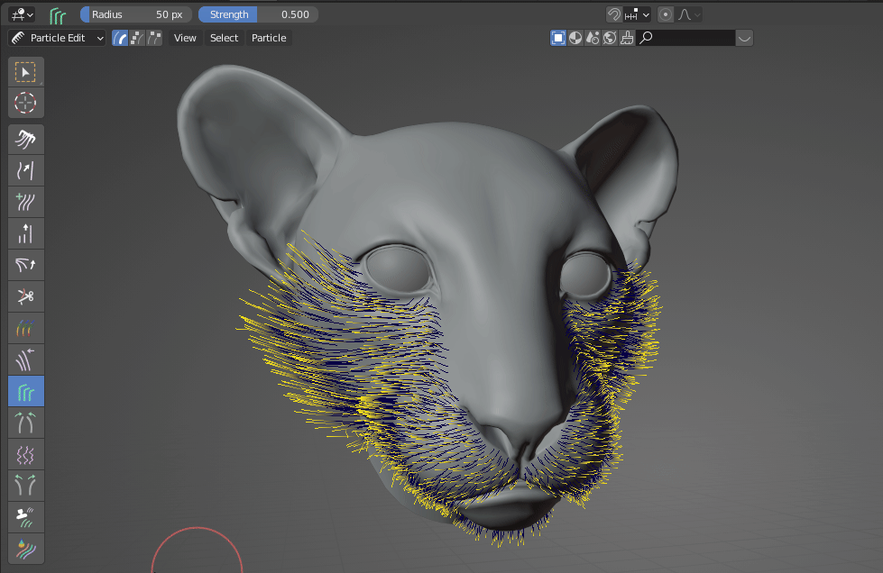Click the highlighted framed-square filter icon
The image size is (883, 573).
558,38
